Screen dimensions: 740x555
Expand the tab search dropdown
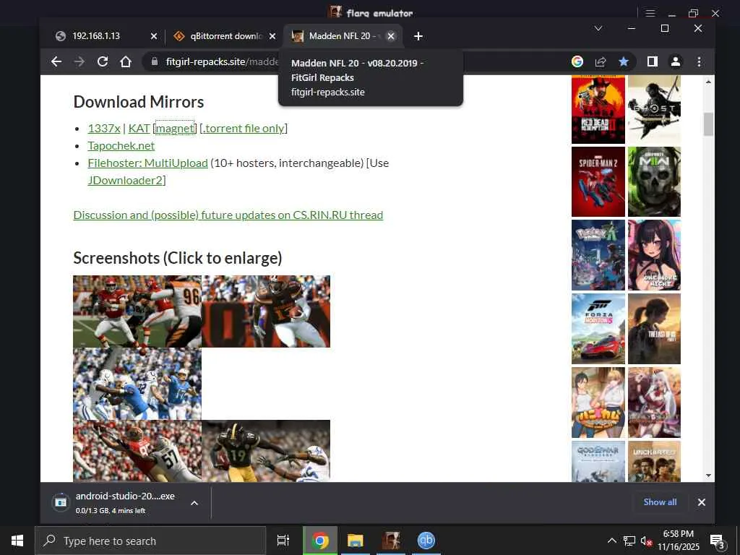pyautogui.click(x=598, y=28)
